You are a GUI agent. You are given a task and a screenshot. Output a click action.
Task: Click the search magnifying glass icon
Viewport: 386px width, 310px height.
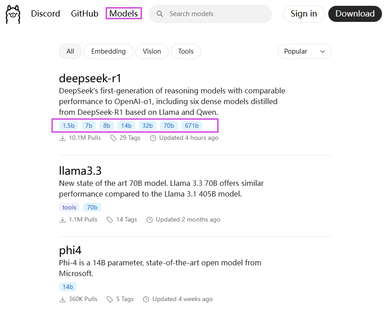[x=159, y=14]
